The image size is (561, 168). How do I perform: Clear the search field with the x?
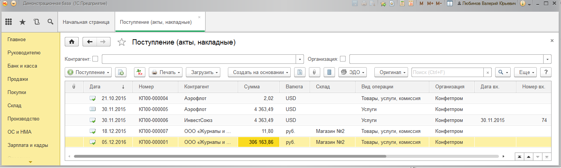[488, 72]
